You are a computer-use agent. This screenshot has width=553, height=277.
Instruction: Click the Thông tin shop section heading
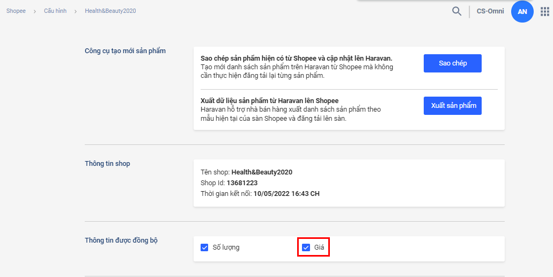(x=107, y=164)
